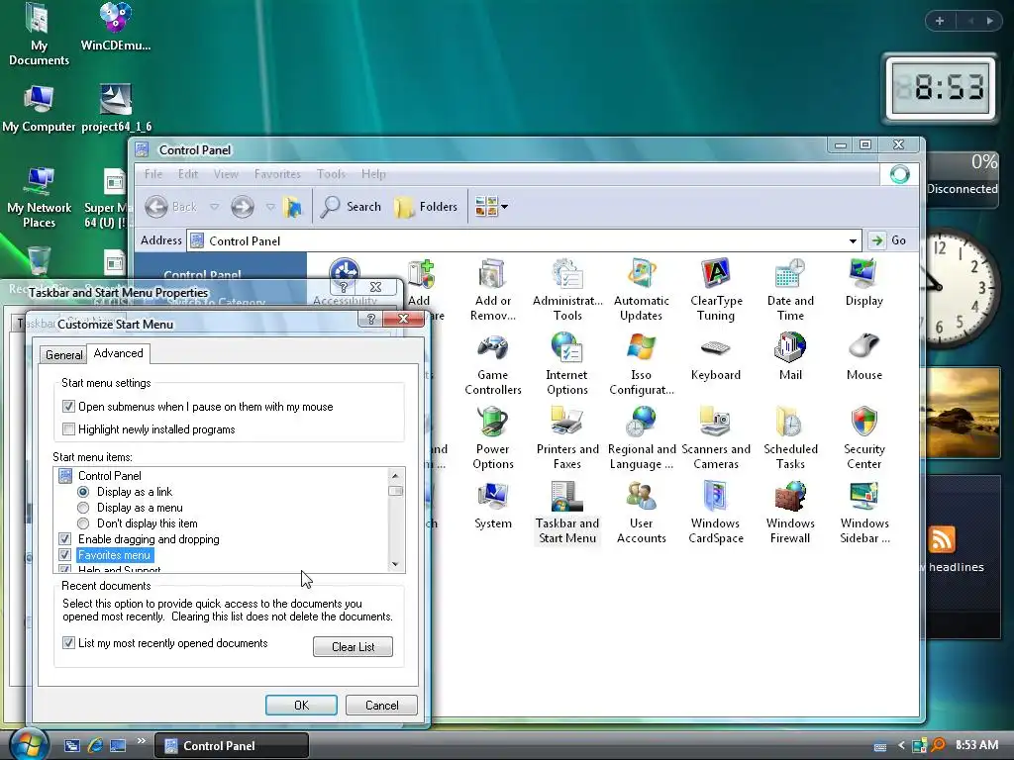The height and width of the screenshot is (760, 1014).
Task: Open System applet icon
Action: tap(493, 506)
